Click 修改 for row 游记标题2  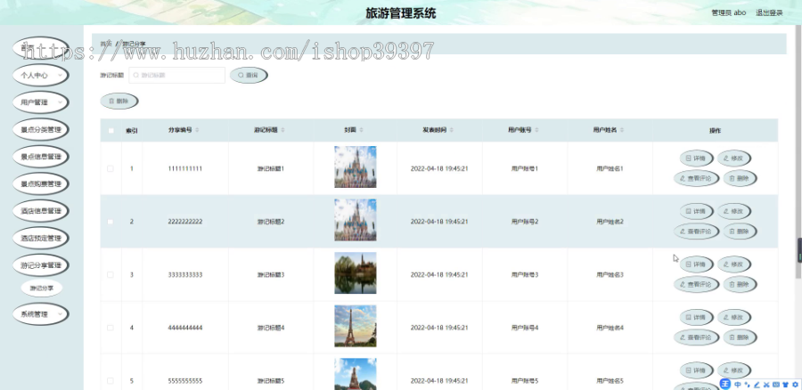click(x=734, y=211)
